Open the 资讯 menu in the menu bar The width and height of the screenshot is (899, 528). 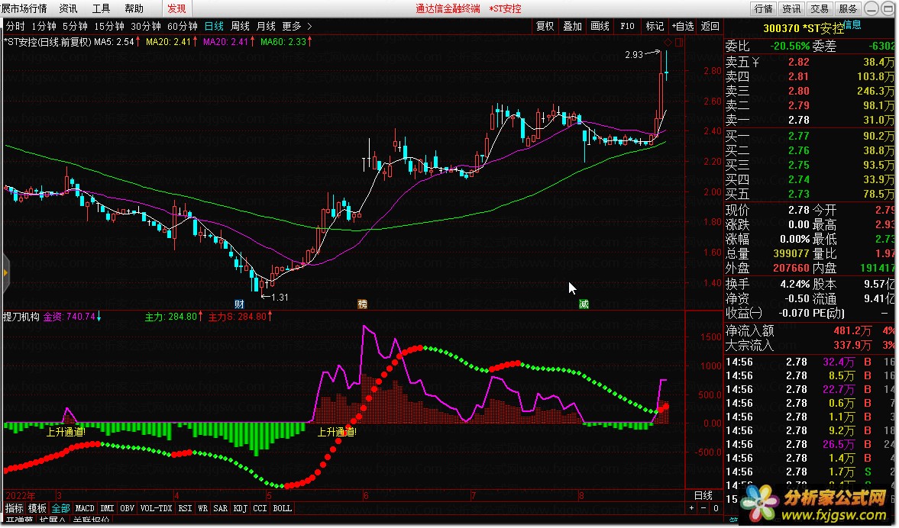(68, 8)
